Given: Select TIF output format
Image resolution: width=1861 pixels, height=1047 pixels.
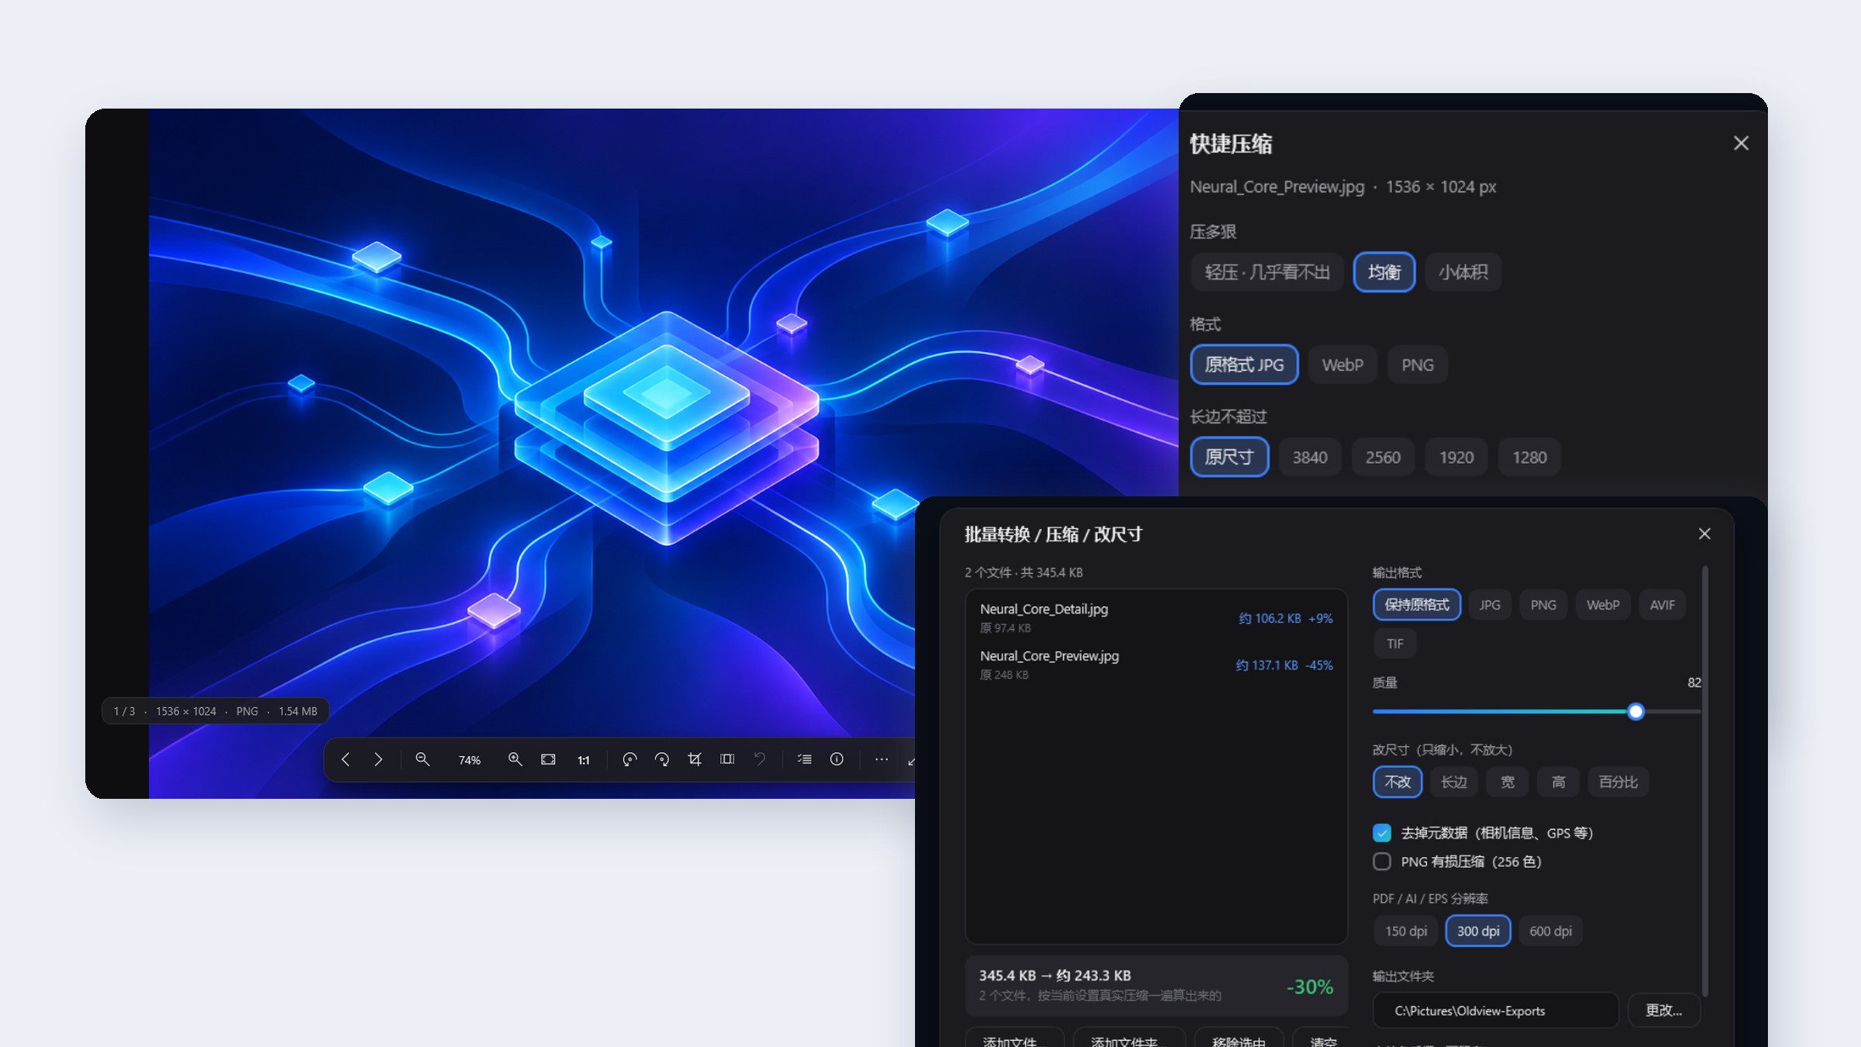Looking at the screenshot, I should click(x=1395, y=644).
